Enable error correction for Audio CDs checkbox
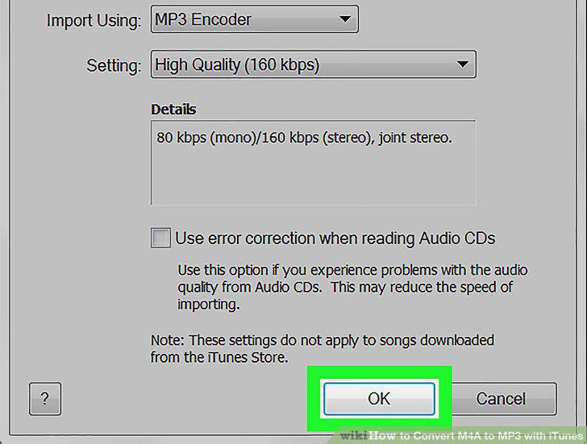The image size is (587, 444). 160,238
